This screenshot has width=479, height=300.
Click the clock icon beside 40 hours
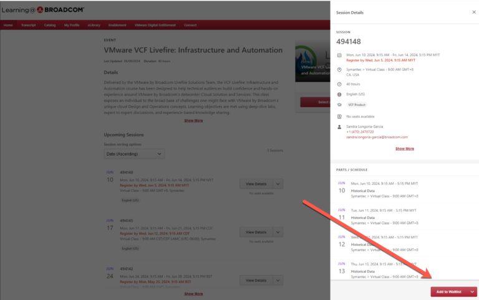339,84
